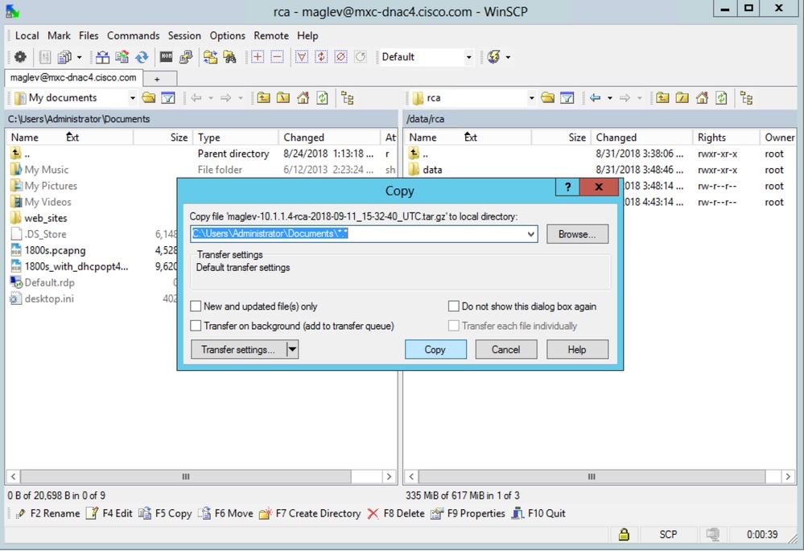Click Cancel in the Copy dialog
The image size is (804, 551).
point(505,350)
